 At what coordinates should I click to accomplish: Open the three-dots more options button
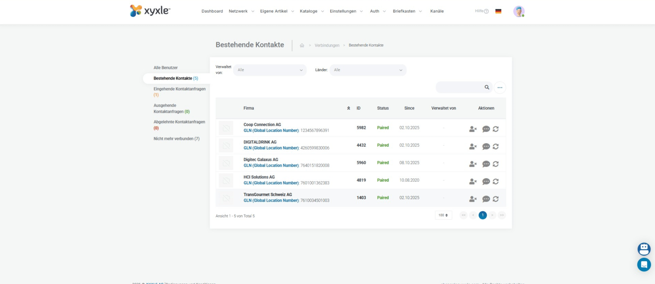click(500, 87)
